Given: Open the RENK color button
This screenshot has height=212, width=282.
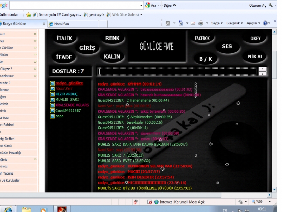Looking at the screenshot, I should coord(112,38).
